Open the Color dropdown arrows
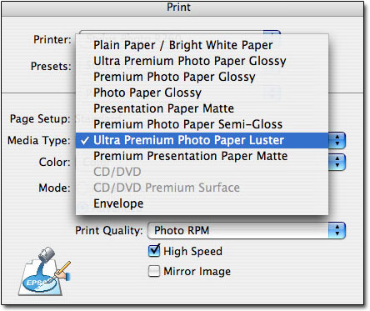The width and height of the screenshot is (370, 311). pos(337,162)
